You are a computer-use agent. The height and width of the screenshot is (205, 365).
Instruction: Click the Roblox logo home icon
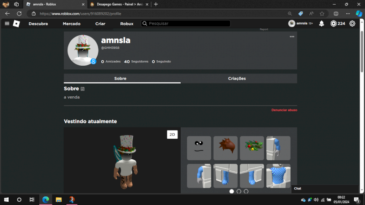[16, 24]
